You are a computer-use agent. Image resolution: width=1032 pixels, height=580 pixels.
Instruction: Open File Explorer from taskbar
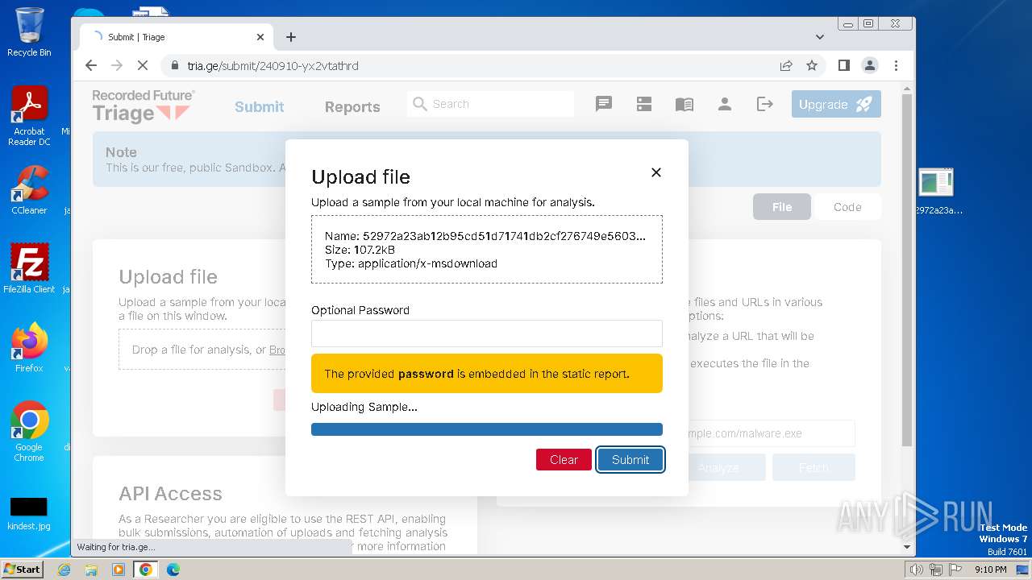click(x=91, y=570)
